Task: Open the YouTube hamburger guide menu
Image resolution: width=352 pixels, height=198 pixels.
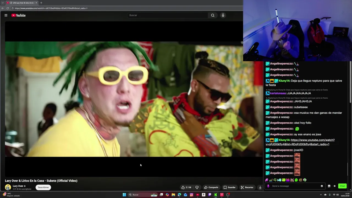Action: coord(6,15)
